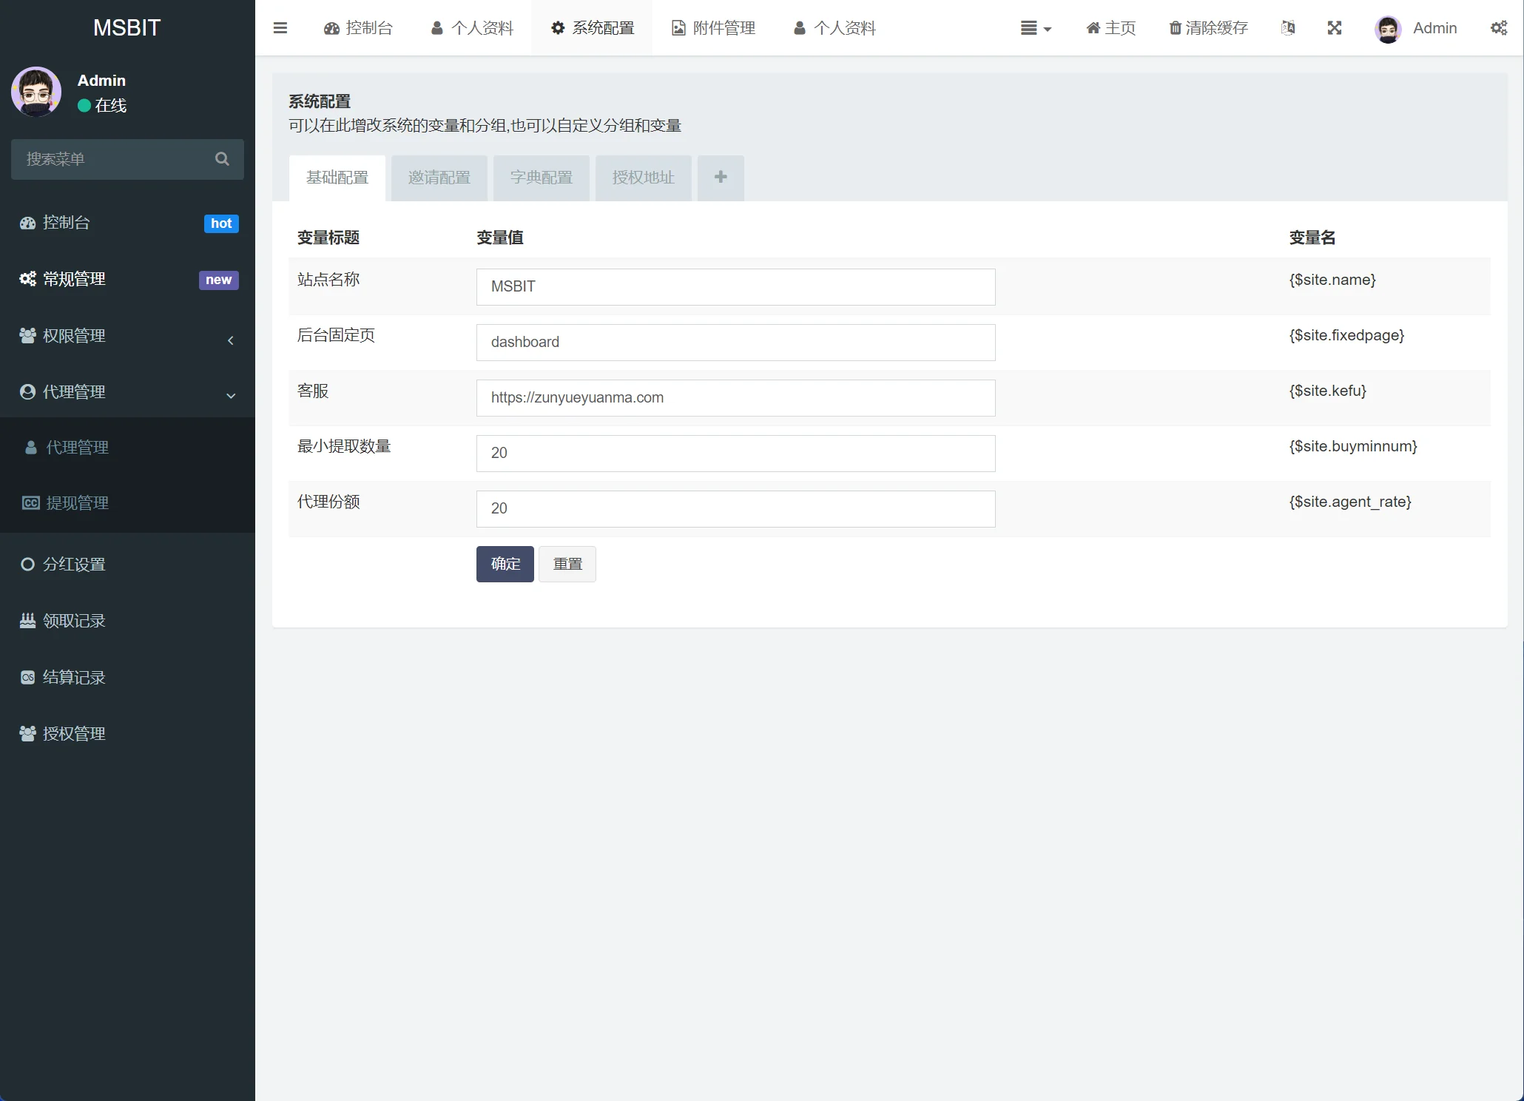The height and width of the screenshot is (1101, 1524).
Task: Open the Admin avatar in top bar
Action: (1388, 29)
